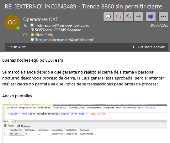The image size is (170, 143).
Task: Click Anexo pantallas text
Action: pos(17,96)
